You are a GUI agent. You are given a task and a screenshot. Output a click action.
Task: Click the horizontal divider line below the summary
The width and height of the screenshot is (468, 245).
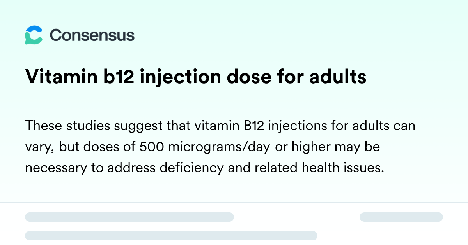coord(234,203)
